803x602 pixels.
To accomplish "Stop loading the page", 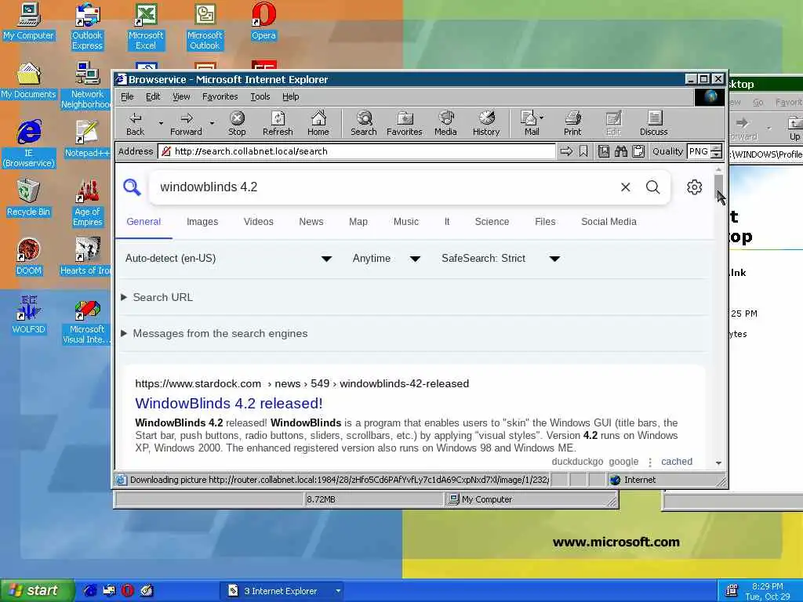I will 237,123.
